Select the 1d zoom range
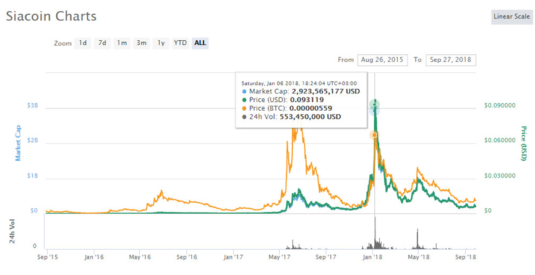 (x=83, y=43)
